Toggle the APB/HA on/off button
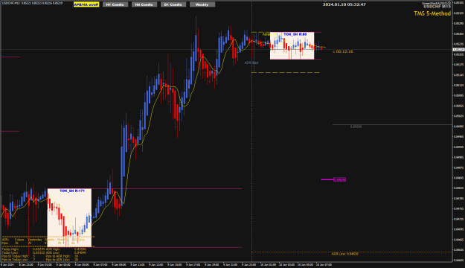The height and width of the screenshot is (268, 465). (x=86, y=4)
